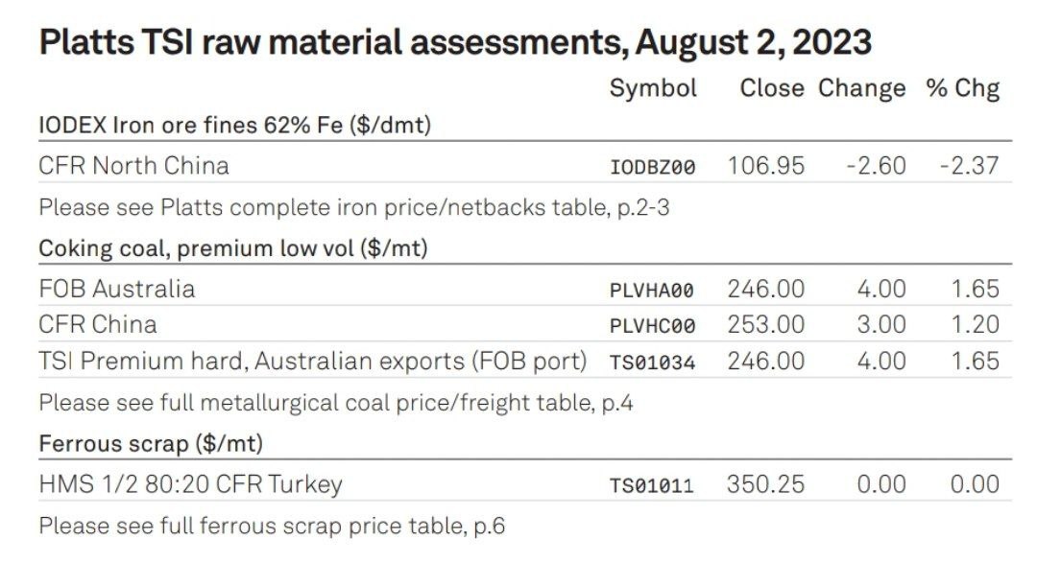The image size is (1037, 563).
Task: Click the 106.95 close price value
Action: click(x=766, y=165)
